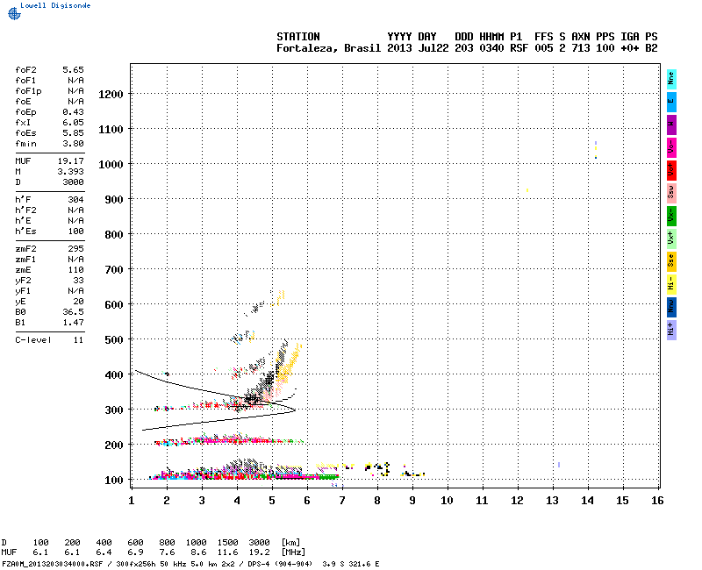Click the yE value 20
This screenshot has height=570, width=702.
pyautogui.click(x=78, y=302)
